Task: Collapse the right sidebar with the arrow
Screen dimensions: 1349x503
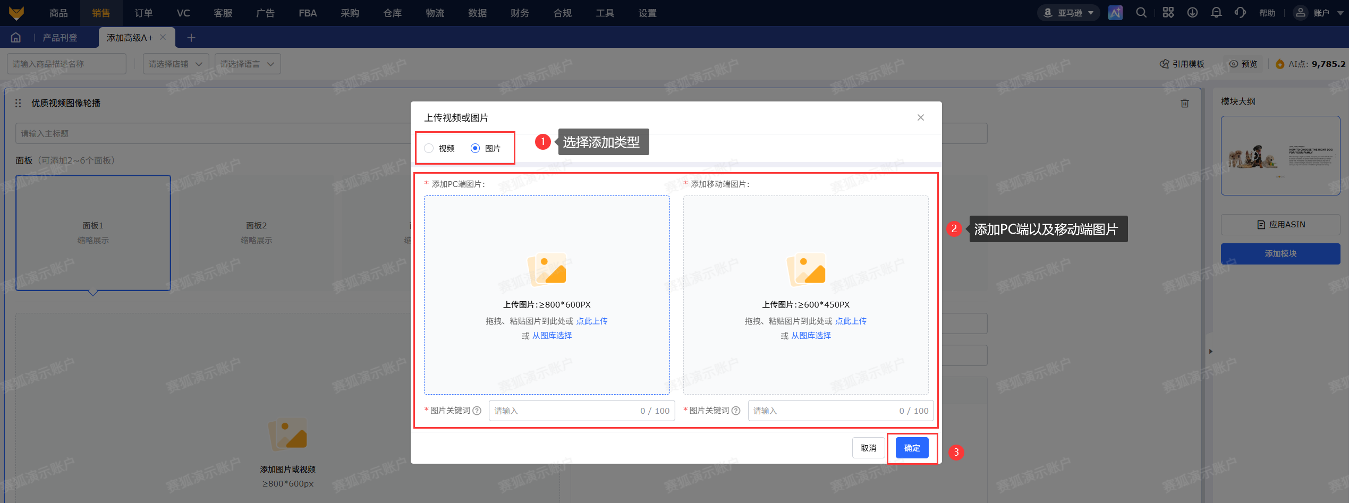Action: (1210, 351)
